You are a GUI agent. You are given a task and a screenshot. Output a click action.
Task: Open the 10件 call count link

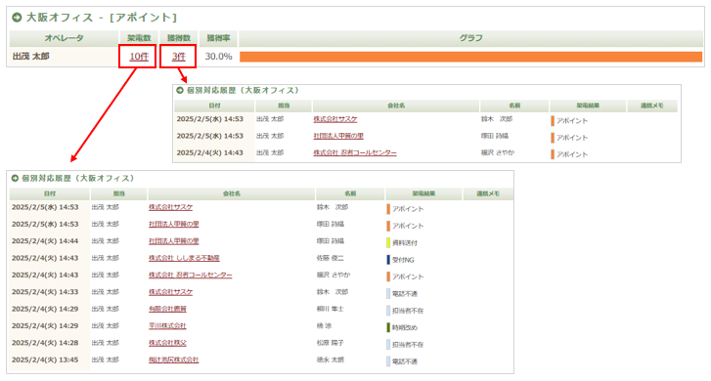[x=139, y=57]
